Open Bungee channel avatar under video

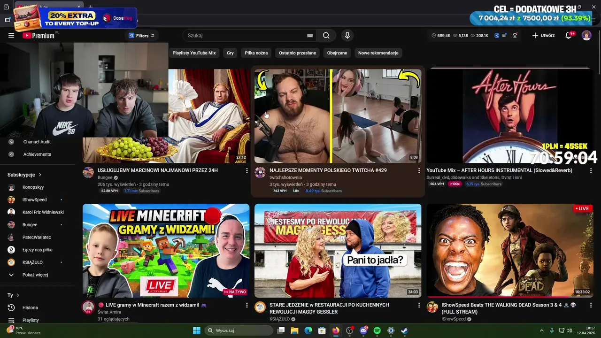88,172
